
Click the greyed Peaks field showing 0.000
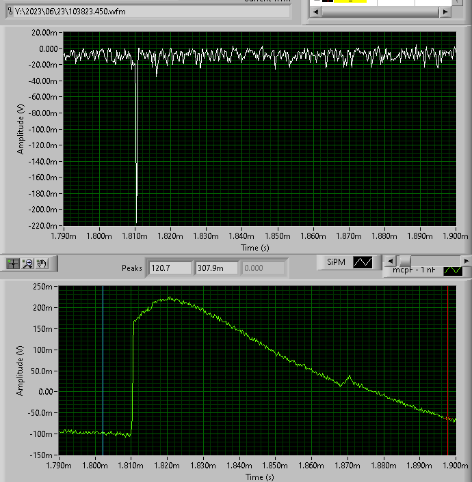click(263, 268)
